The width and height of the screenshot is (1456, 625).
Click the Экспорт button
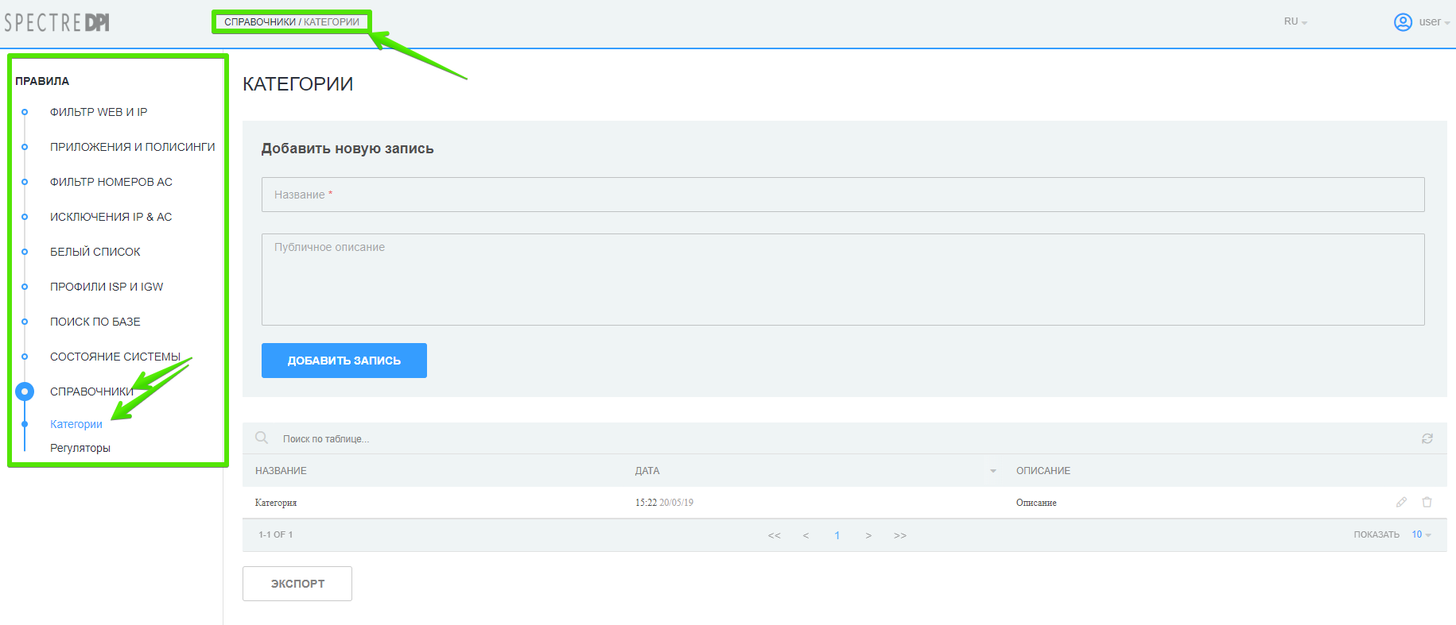(x=297, y=584)
